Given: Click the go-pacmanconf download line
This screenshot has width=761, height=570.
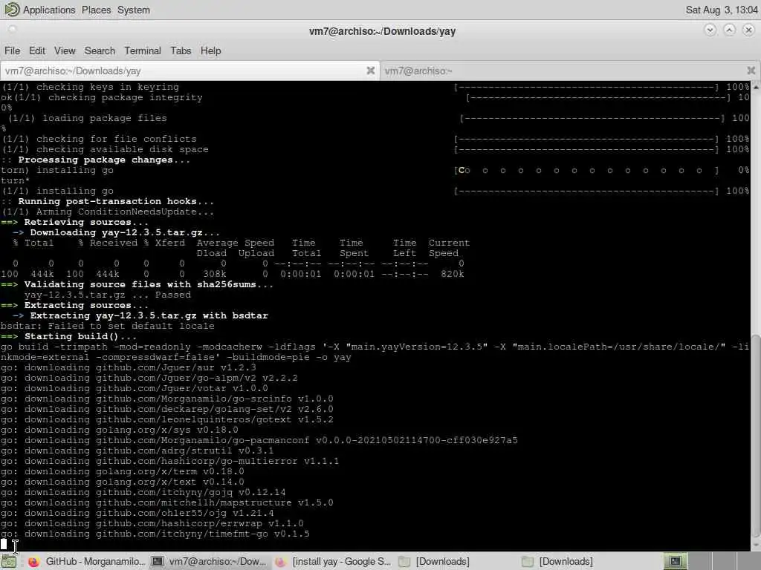Looking at the screenshot, I should [259, 440].
